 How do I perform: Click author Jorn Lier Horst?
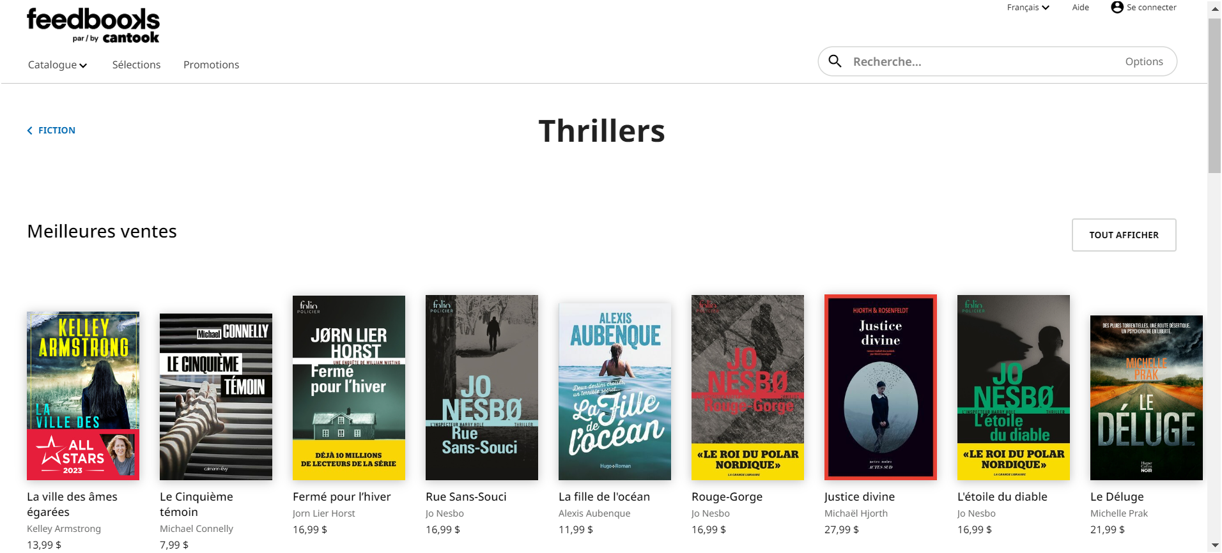click(x=323, y=513)
